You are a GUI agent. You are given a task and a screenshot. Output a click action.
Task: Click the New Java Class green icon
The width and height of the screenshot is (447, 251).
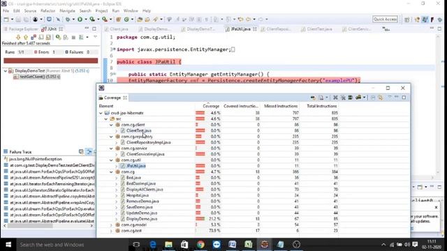(x=126, y=20)
